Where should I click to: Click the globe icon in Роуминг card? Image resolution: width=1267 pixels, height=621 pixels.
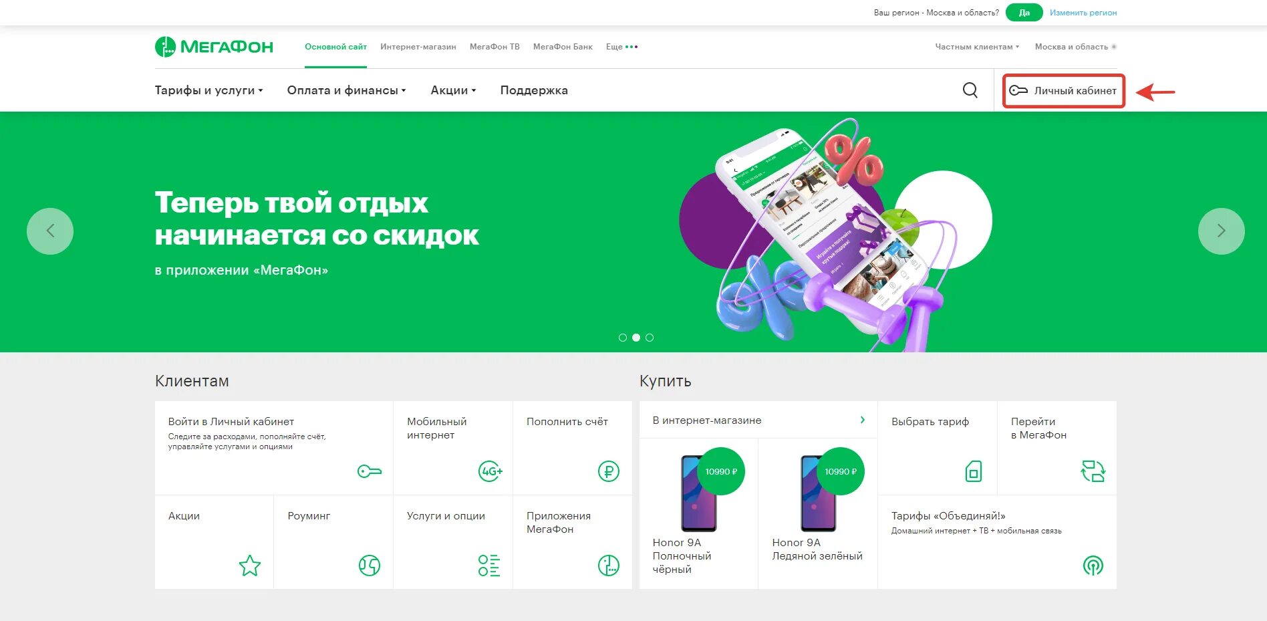[x=370, y=566]
